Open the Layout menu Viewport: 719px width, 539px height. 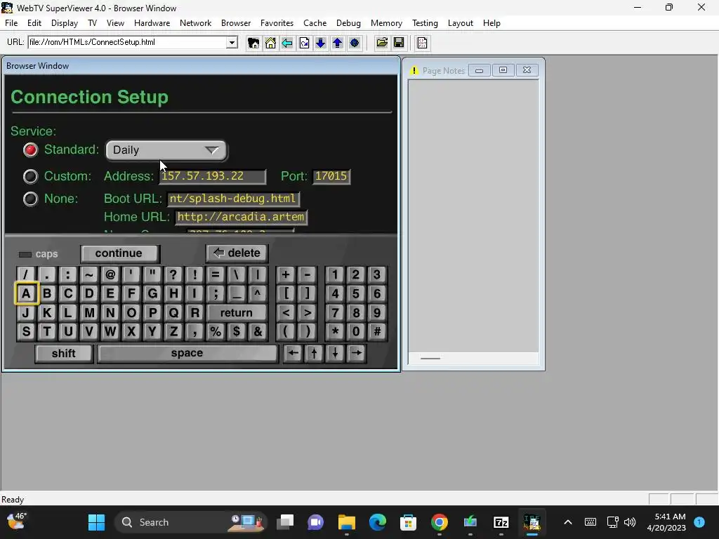tap(461, 23)
